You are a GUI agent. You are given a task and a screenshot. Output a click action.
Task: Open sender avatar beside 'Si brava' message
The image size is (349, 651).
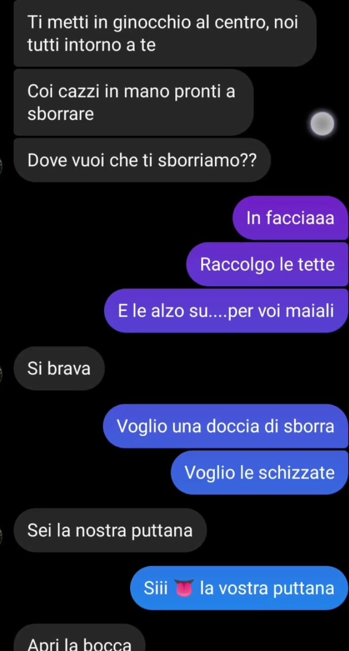point(2,374)
